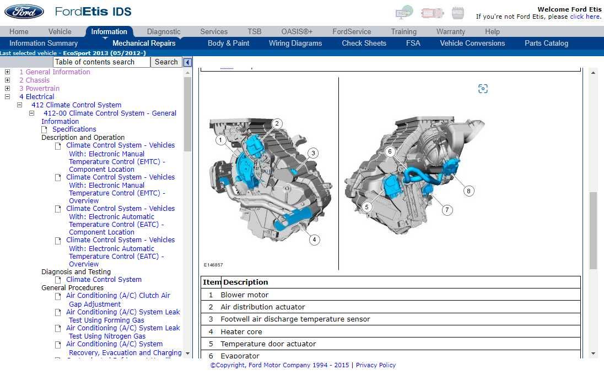Click document icon beside Leak Test Nitrogen Gas

click(58, 328)
